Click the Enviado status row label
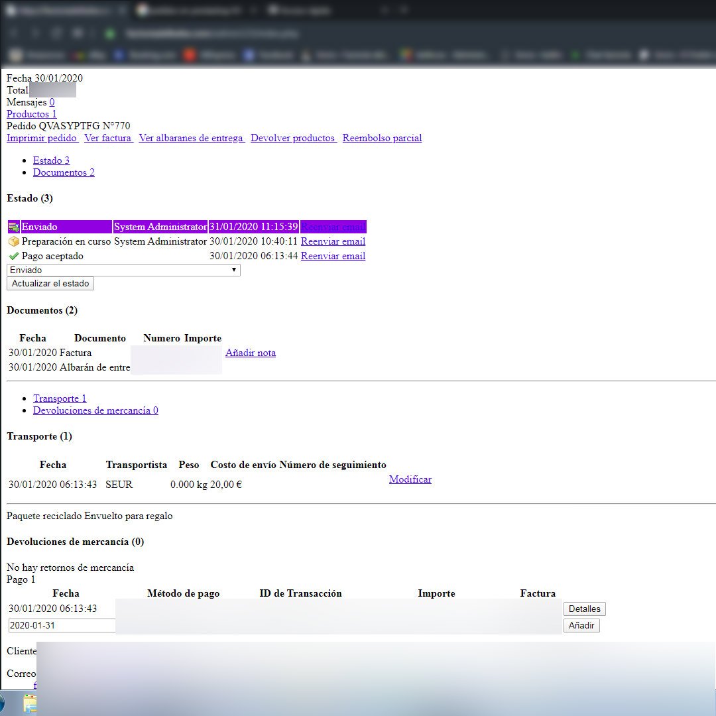Image resolution: width=716 pixels, height=716 pixels. click(x=39, y=227)
